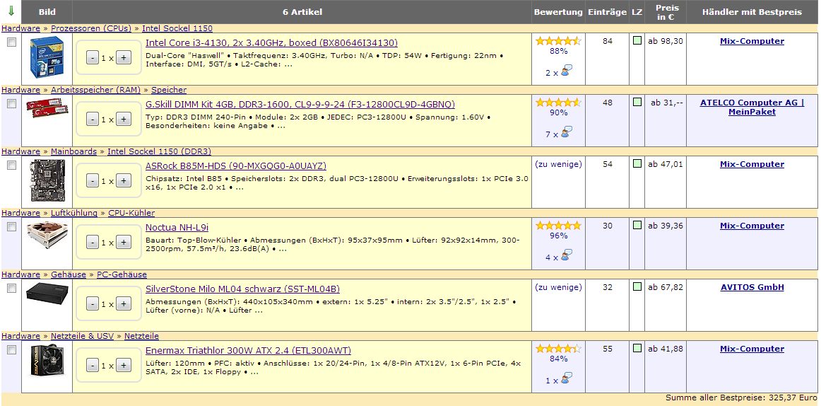Open Enermax Triathlor 300W product link
Screen dimensions: 821x406
[248, 350]
